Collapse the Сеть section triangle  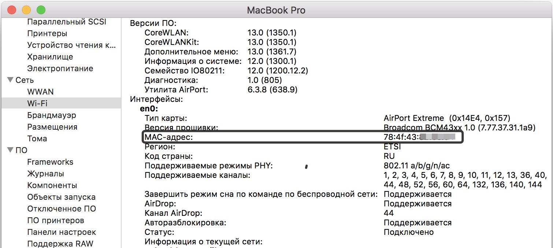(x=10, y=80)
